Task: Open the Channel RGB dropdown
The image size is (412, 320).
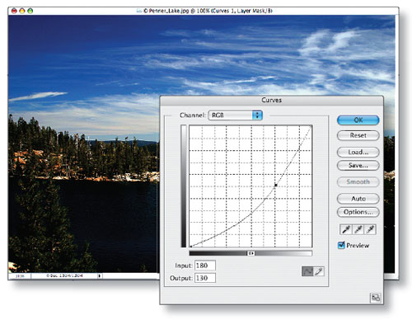Action: tap(236, 115)
